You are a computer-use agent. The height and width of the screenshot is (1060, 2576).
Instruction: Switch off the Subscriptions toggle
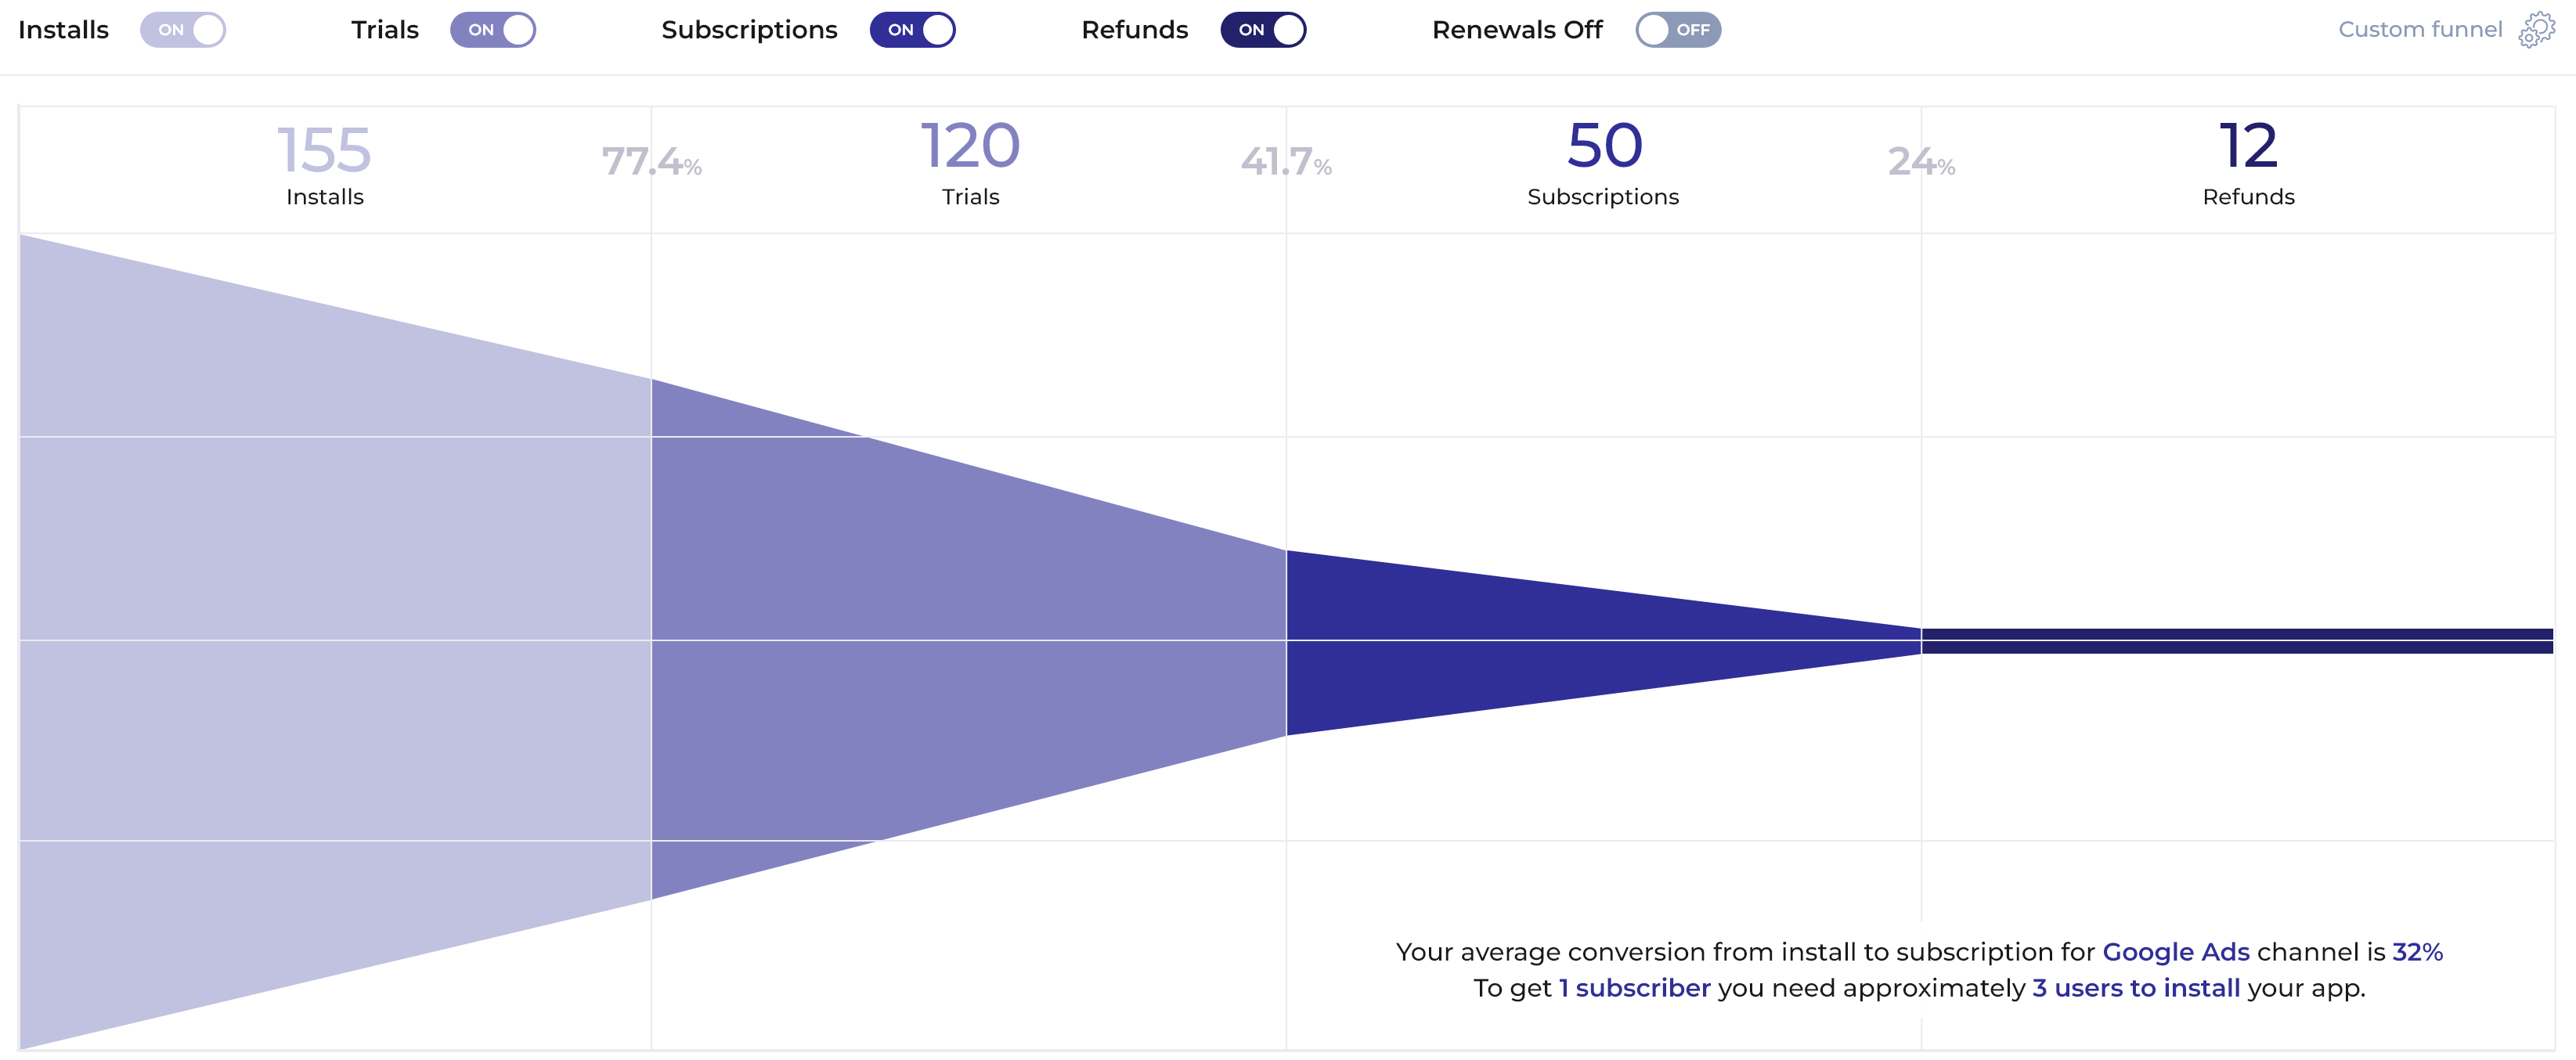tap(912, 30)
